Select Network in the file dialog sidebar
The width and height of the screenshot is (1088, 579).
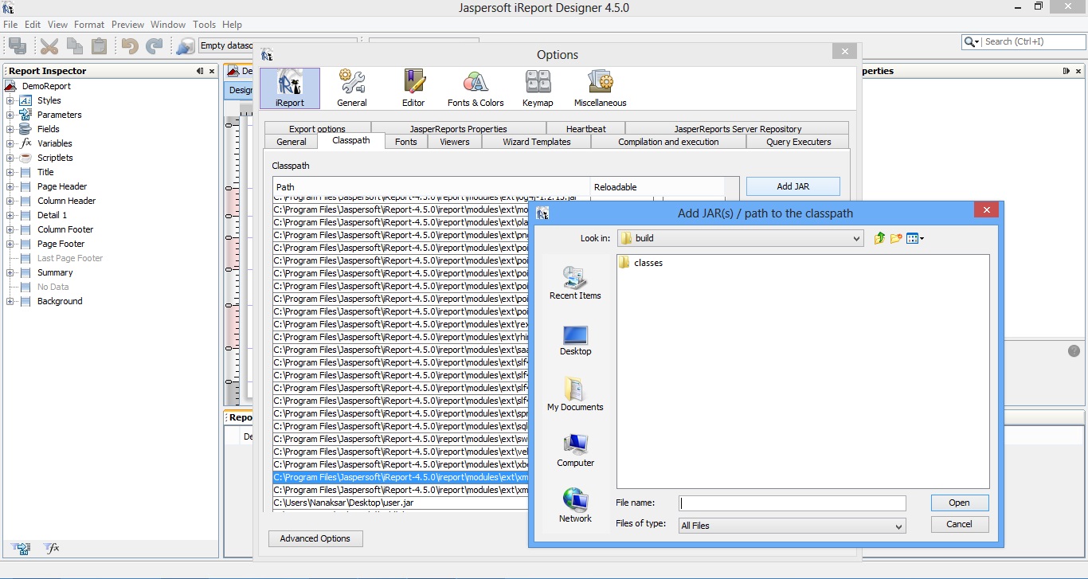point(575,505)
